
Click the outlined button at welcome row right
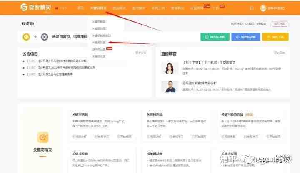coord(280,24)
